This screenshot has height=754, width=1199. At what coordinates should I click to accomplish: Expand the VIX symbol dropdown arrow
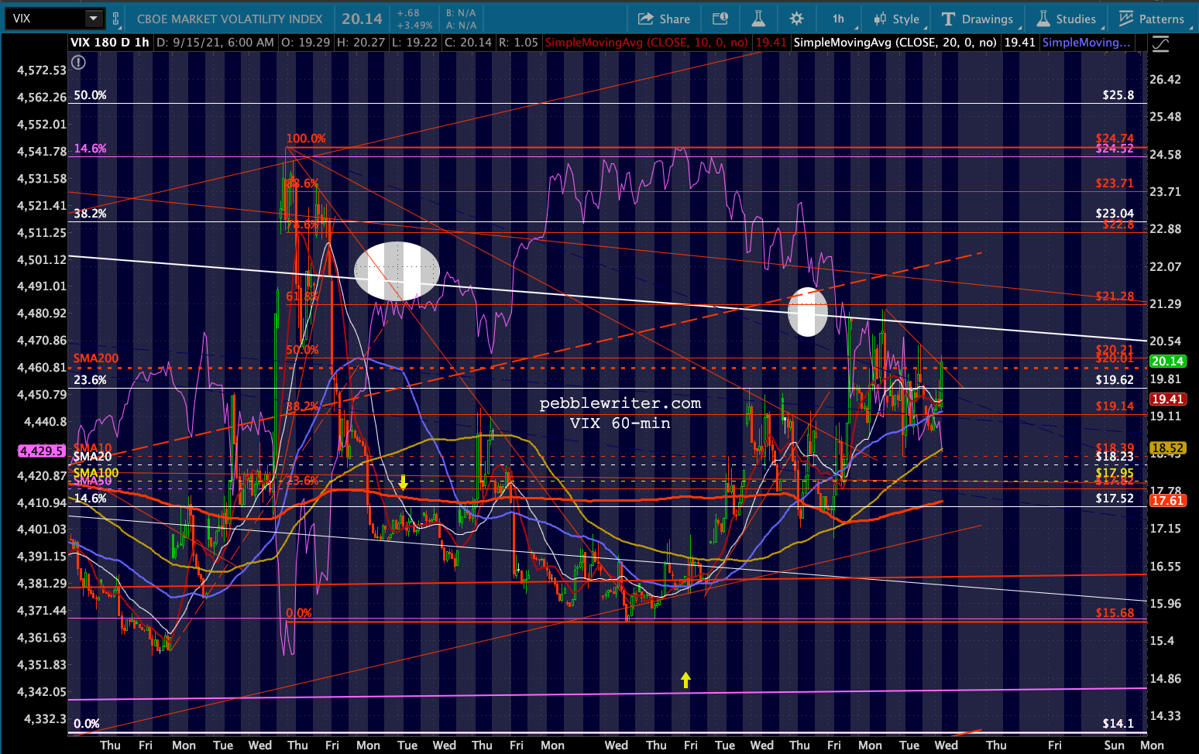(x=93, y=19)
